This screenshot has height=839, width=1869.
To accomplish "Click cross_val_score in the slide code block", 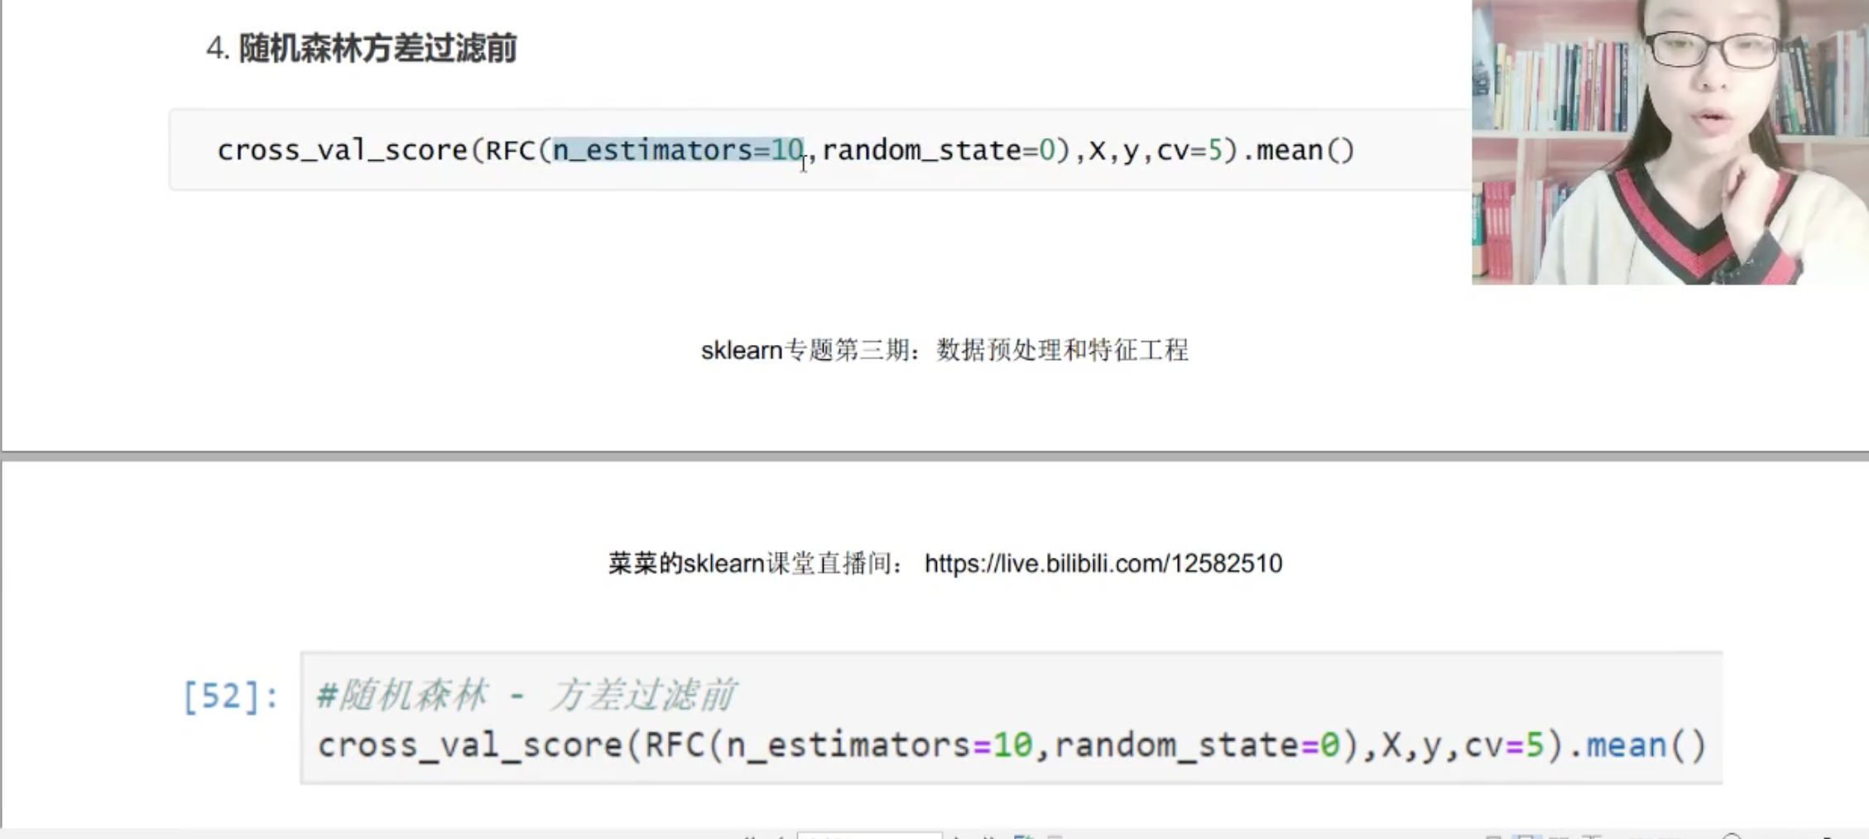I will [343, 150].
